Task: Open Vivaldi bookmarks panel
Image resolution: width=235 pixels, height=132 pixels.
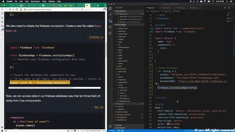Action: [2, 14]
